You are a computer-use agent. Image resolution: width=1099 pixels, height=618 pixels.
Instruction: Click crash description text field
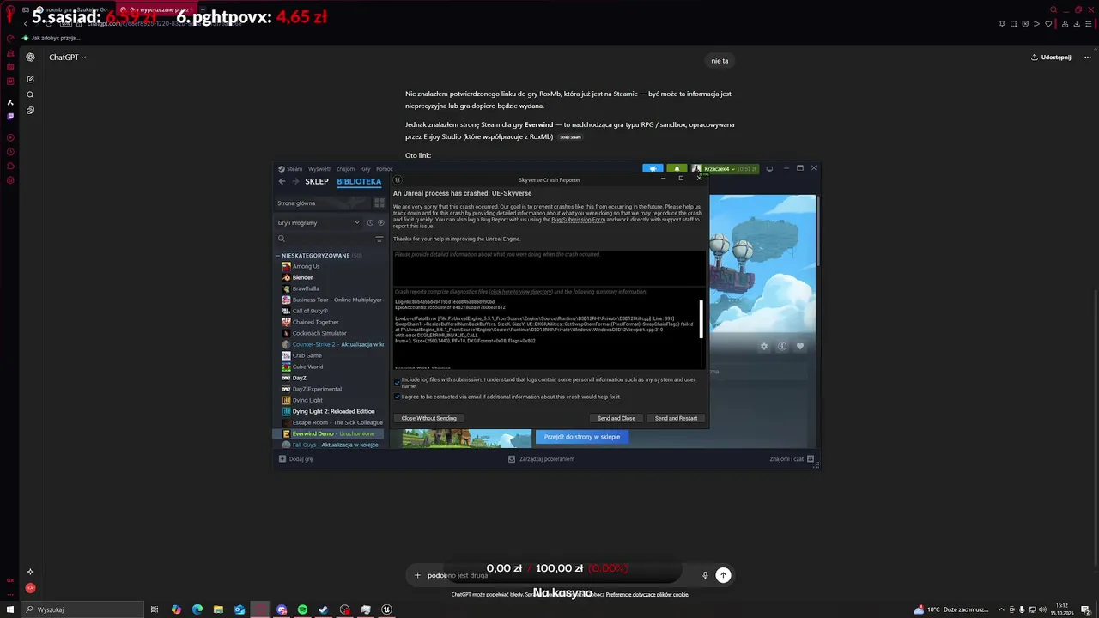549,267
